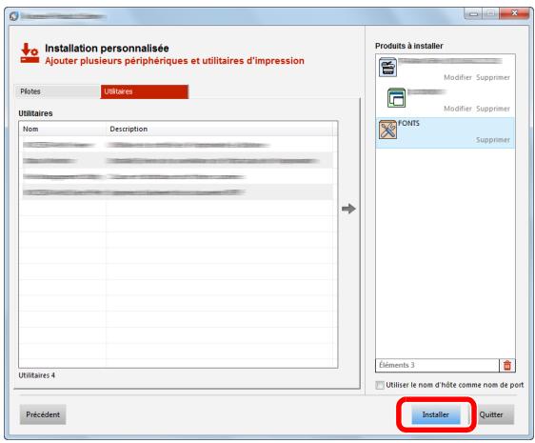
Task: Select the fourth utility row in the list
Action: pos(176,192)
